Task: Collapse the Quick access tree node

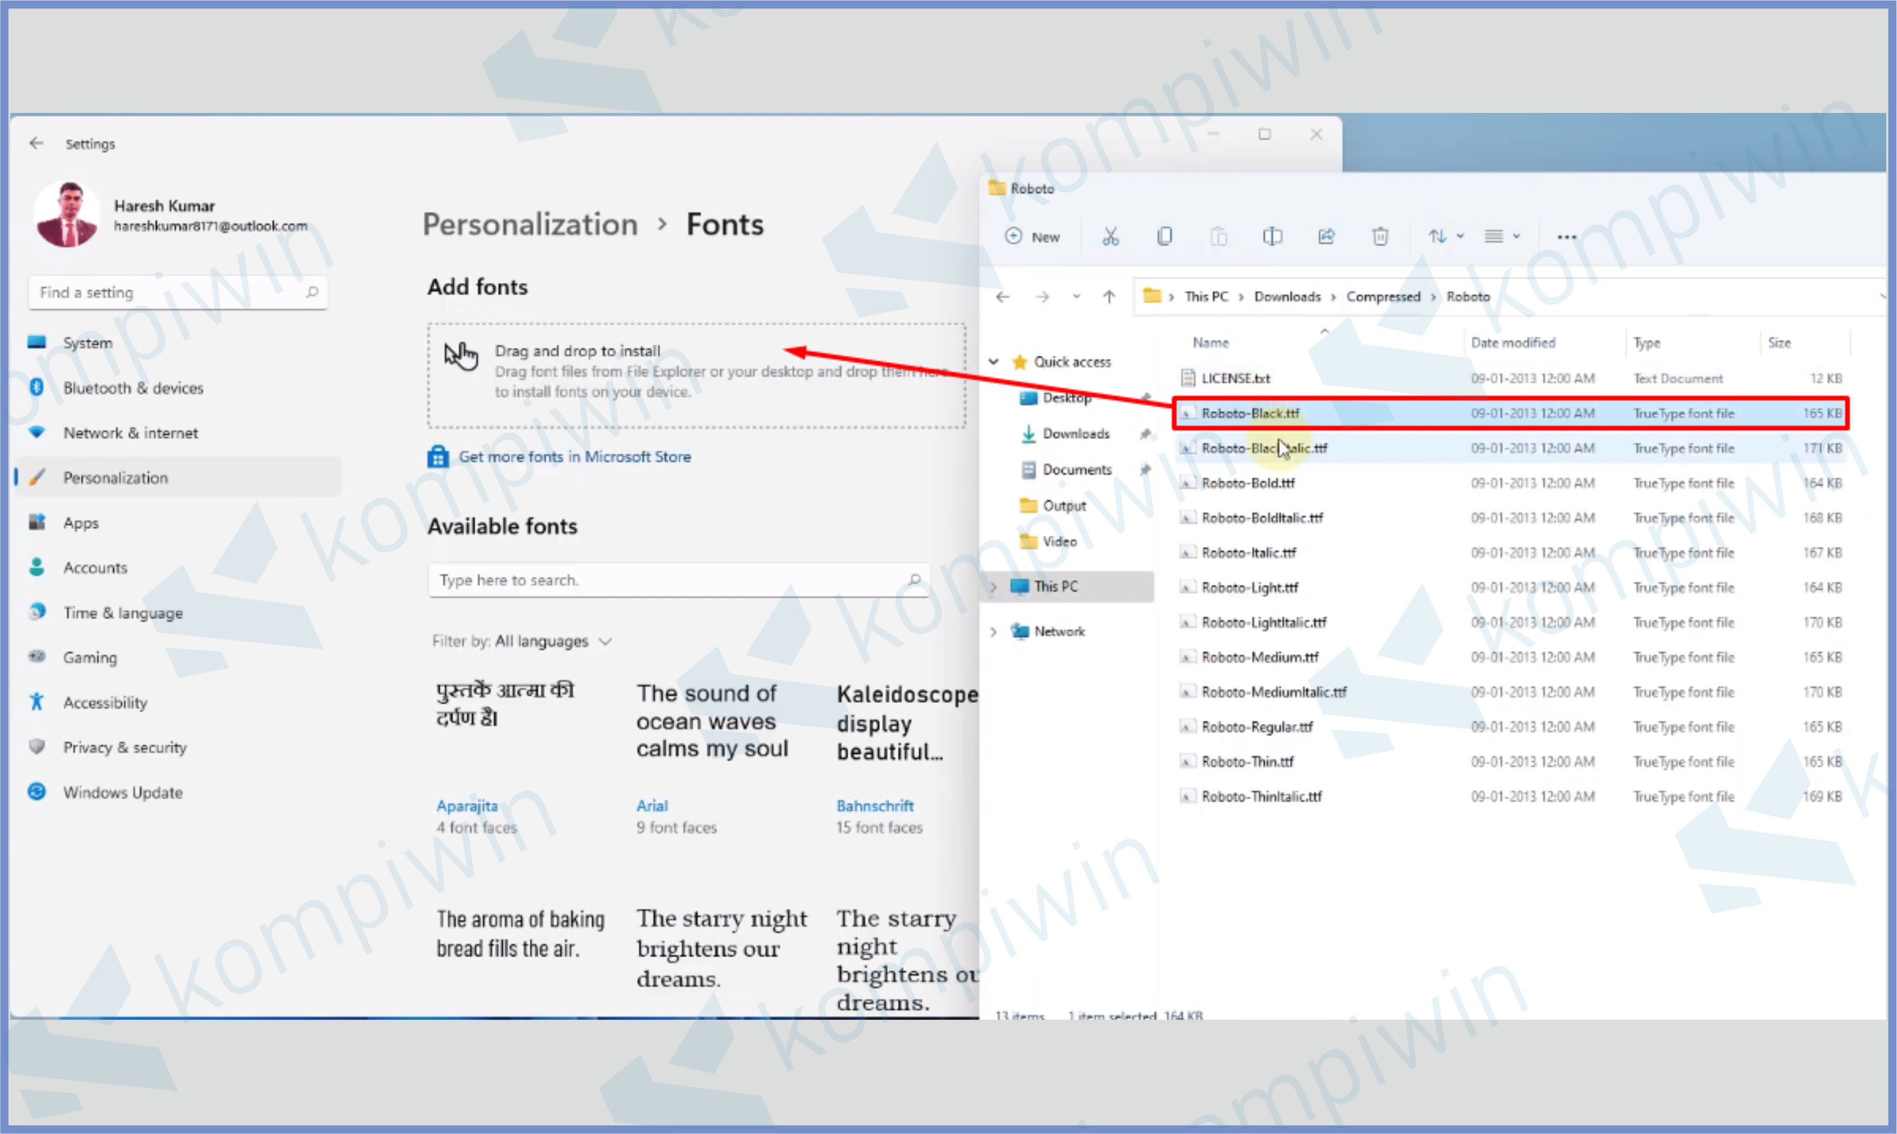Action: click(x=994, y=362)
